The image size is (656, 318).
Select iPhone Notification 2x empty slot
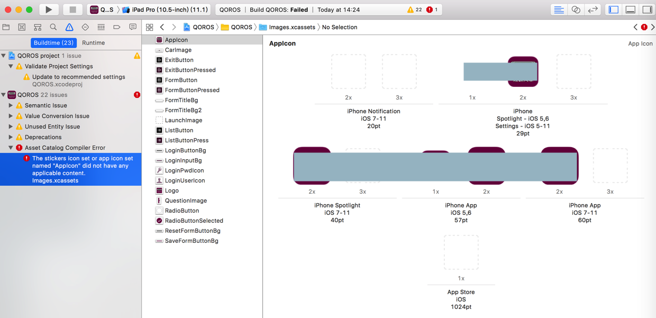pos(349,71)
